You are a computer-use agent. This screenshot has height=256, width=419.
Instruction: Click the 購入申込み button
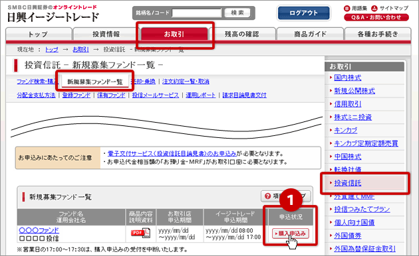coord(291,233)
